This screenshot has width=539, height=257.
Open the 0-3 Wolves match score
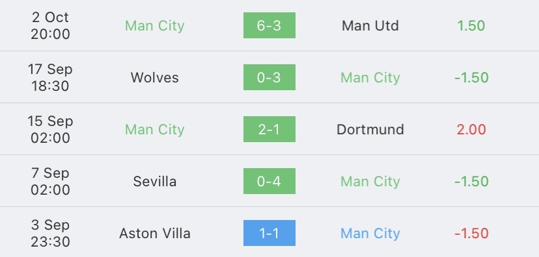(269, 77)
